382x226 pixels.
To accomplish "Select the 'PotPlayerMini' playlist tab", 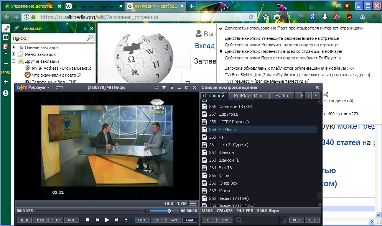I will (x=248, y=96).
